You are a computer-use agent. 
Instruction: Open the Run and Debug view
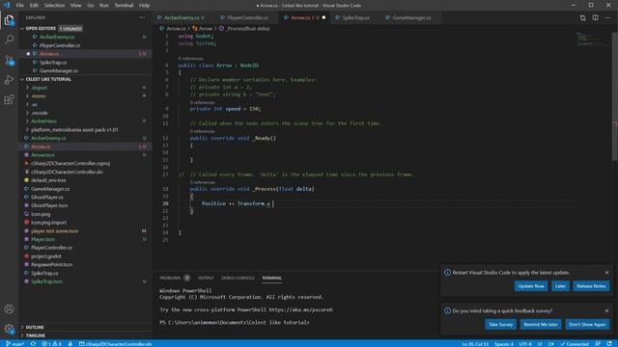9,79
